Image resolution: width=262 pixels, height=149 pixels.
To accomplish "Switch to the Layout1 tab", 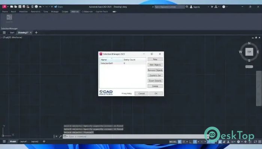I will 23,142.
